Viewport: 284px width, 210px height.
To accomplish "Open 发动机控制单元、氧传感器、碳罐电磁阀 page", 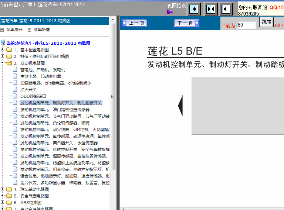I will tap(65, 136).
